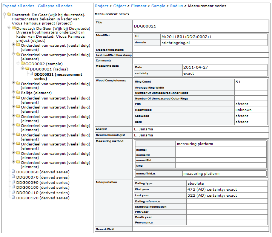Click the Wood Completeness row label
Image resolution: width=272 pixels, height=237 pixels.
[x=111, y=80]
